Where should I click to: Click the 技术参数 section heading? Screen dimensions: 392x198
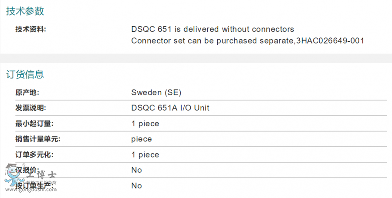(x=25, y=12)
